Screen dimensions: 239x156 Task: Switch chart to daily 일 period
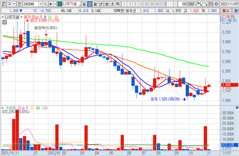[84, 4]
